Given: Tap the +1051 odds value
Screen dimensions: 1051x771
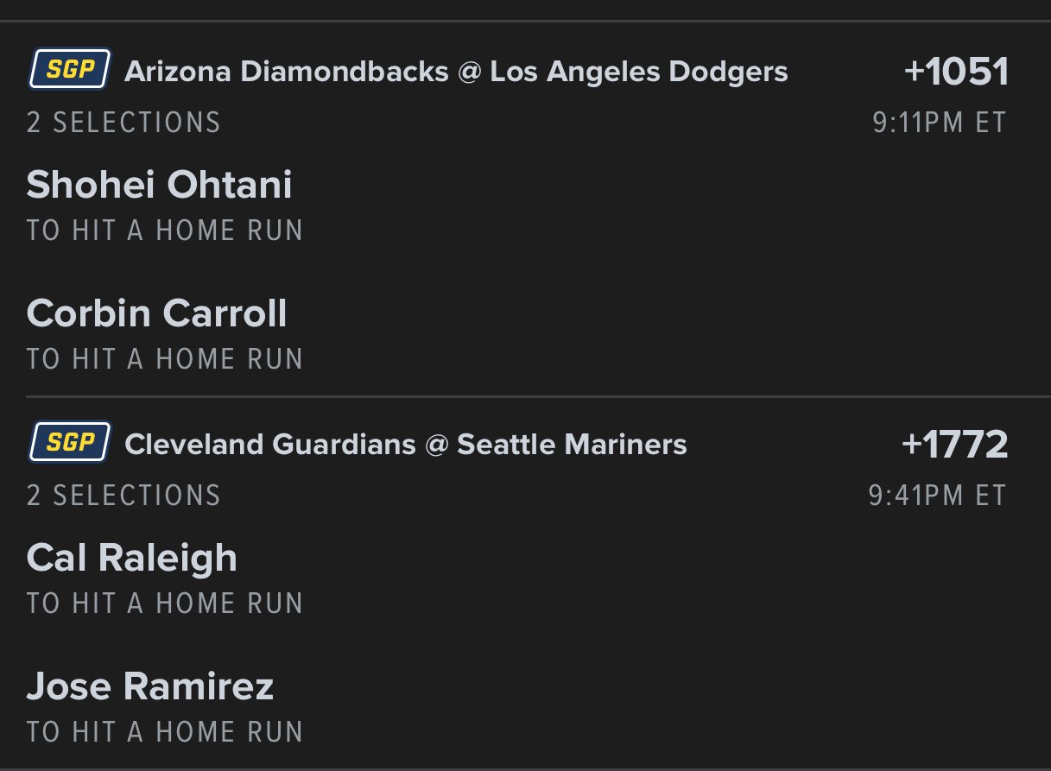Looking at the screenshot, I should click(x=956, y=72).
